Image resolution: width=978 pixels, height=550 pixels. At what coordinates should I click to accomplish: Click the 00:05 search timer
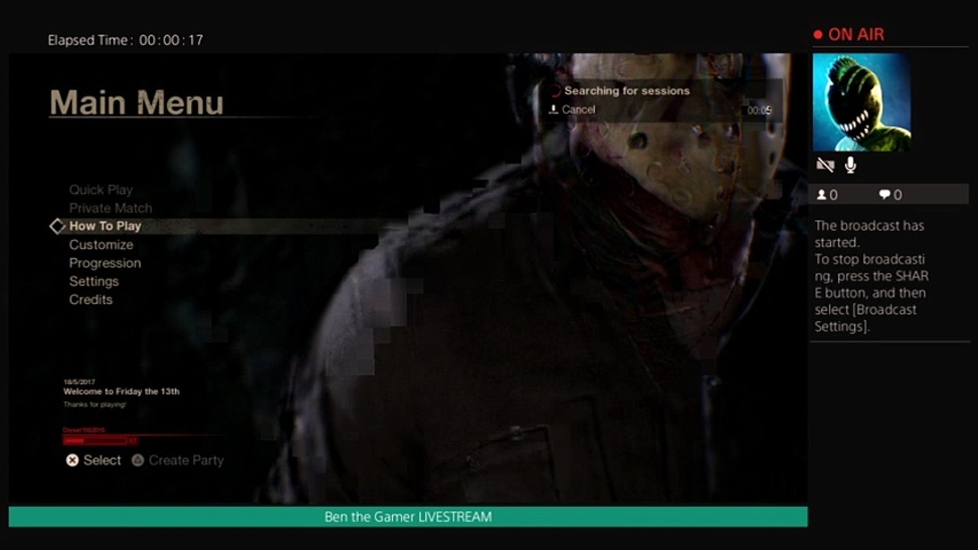pyautogui.click(x=759, y=110)
